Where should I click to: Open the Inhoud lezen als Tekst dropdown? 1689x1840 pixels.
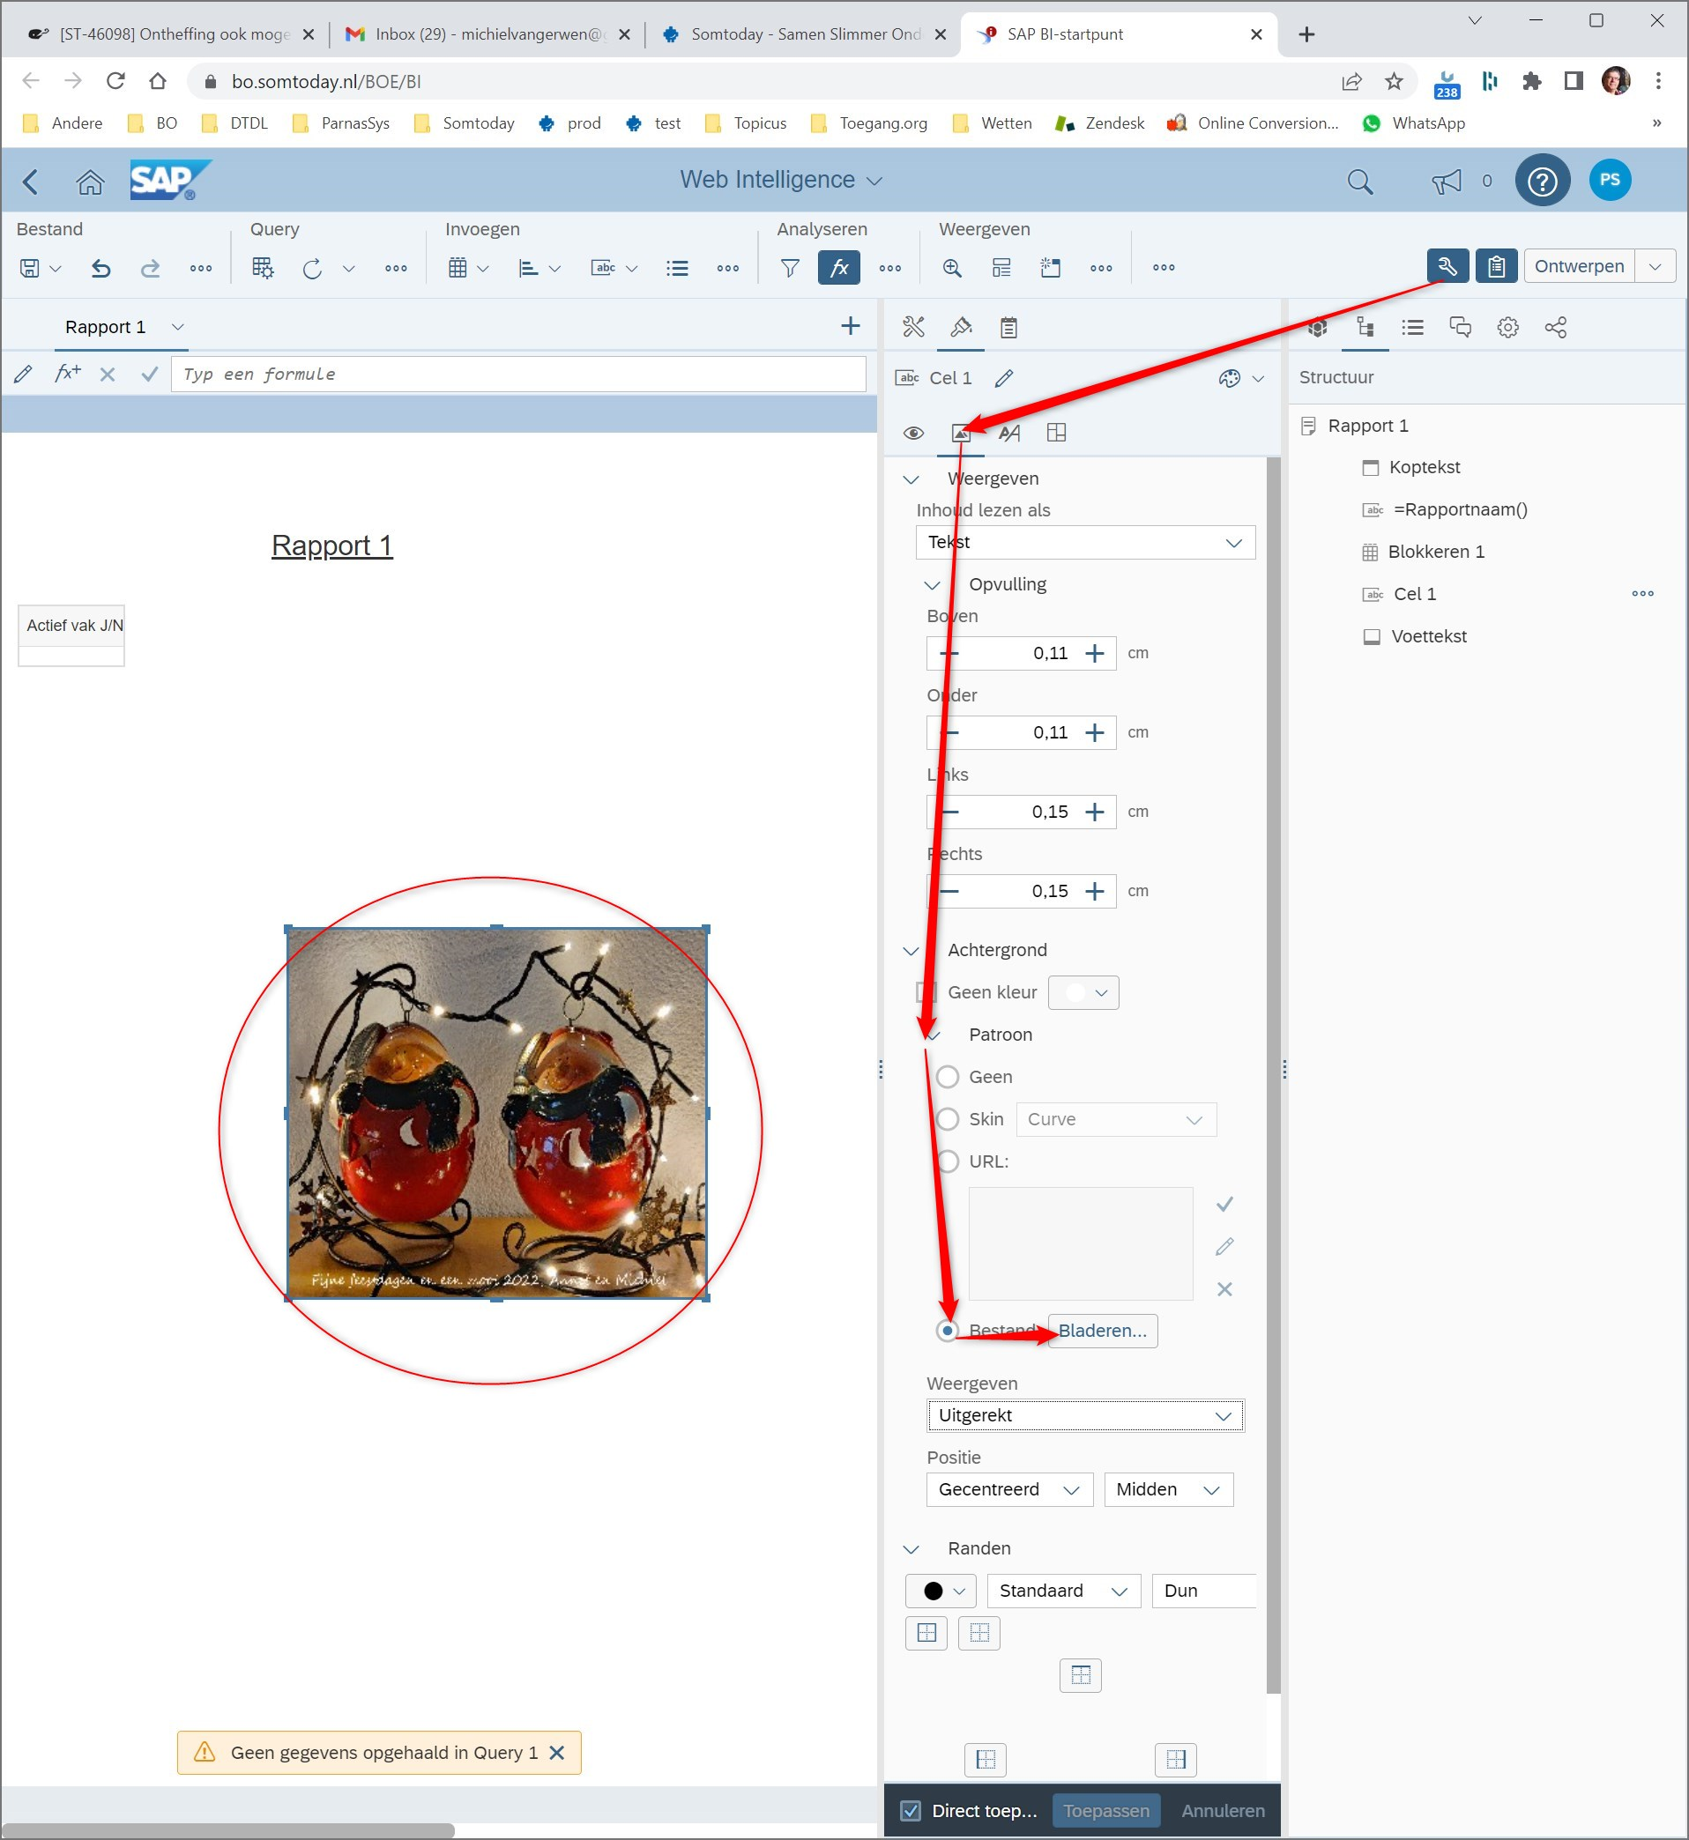[1085, 543]
